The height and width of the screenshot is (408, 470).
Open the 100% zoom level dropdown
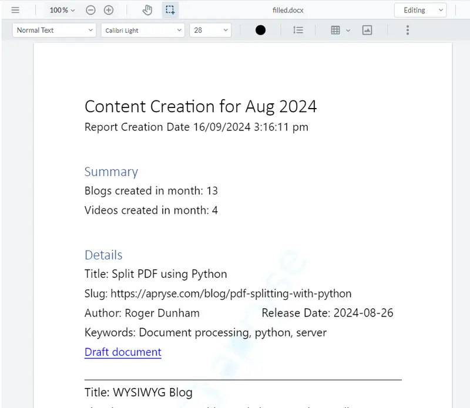[62, 10]
